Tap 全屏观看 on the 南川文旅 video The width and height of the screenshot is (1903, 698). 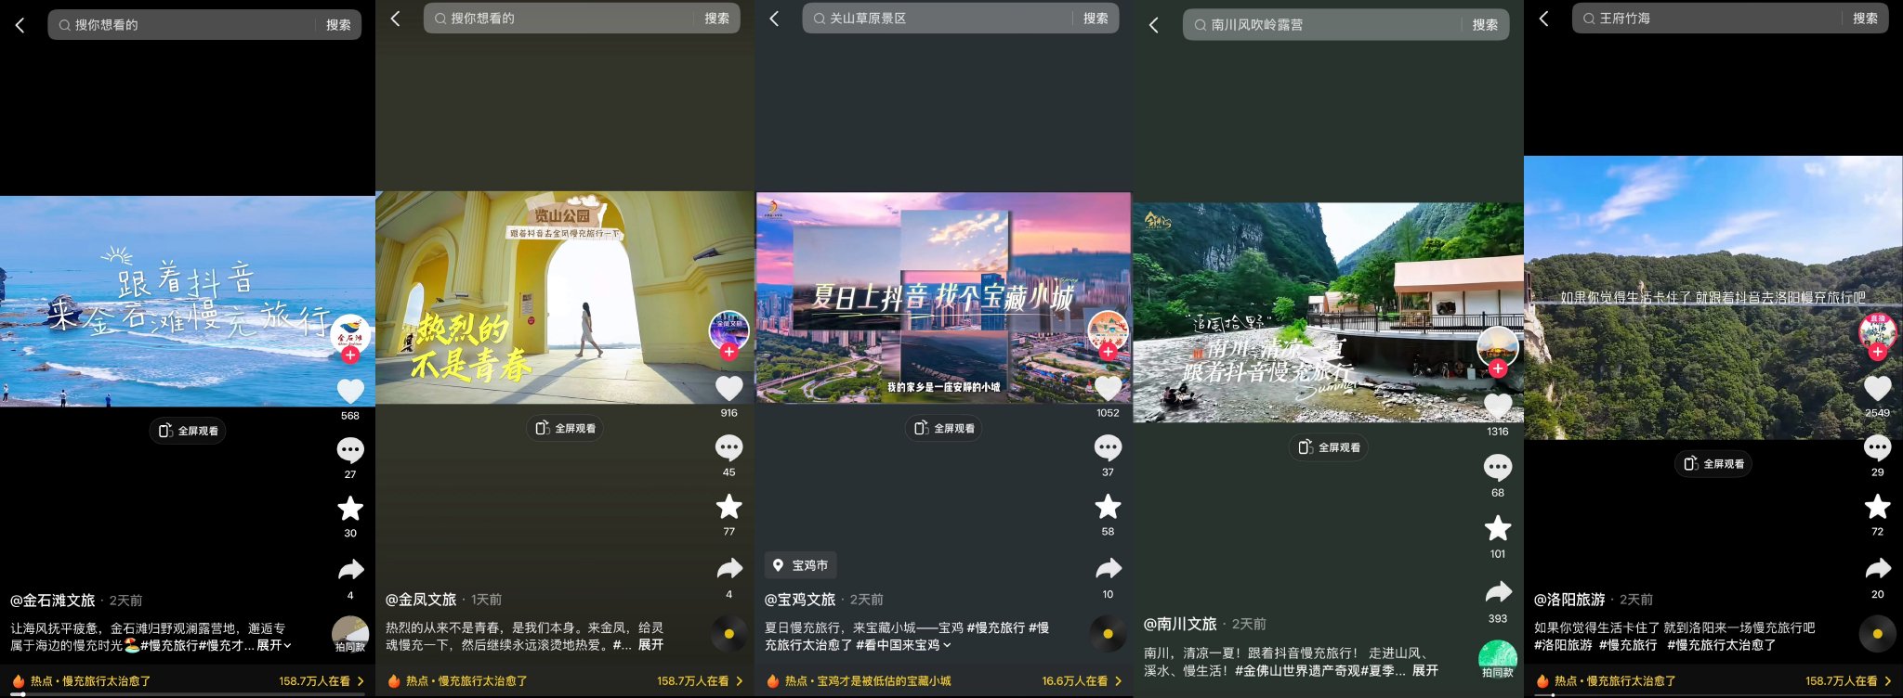tap(1330, 447)
